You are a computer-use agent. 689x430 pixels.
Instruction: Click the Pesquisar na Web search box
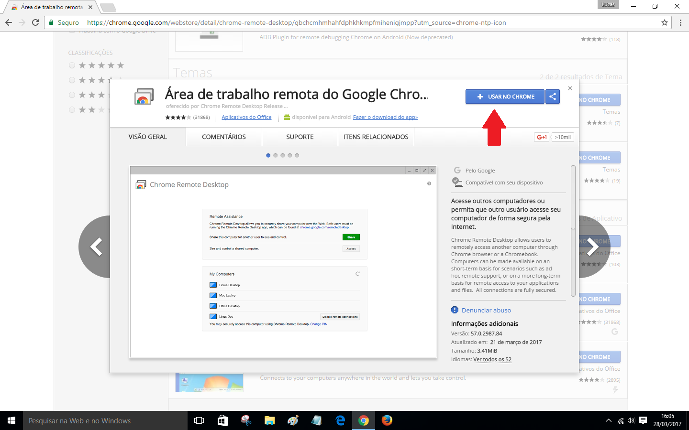(105, 420)
